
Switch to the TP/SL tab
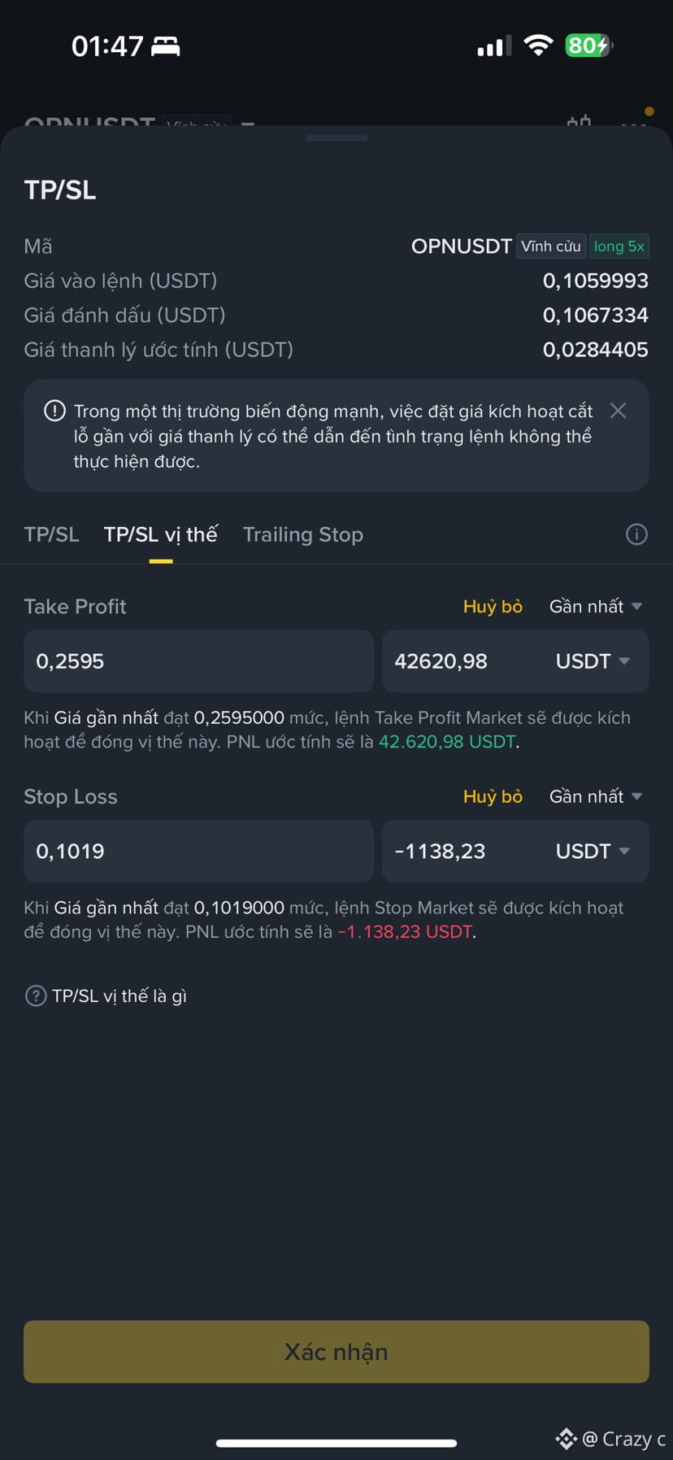tap(51, 534)
